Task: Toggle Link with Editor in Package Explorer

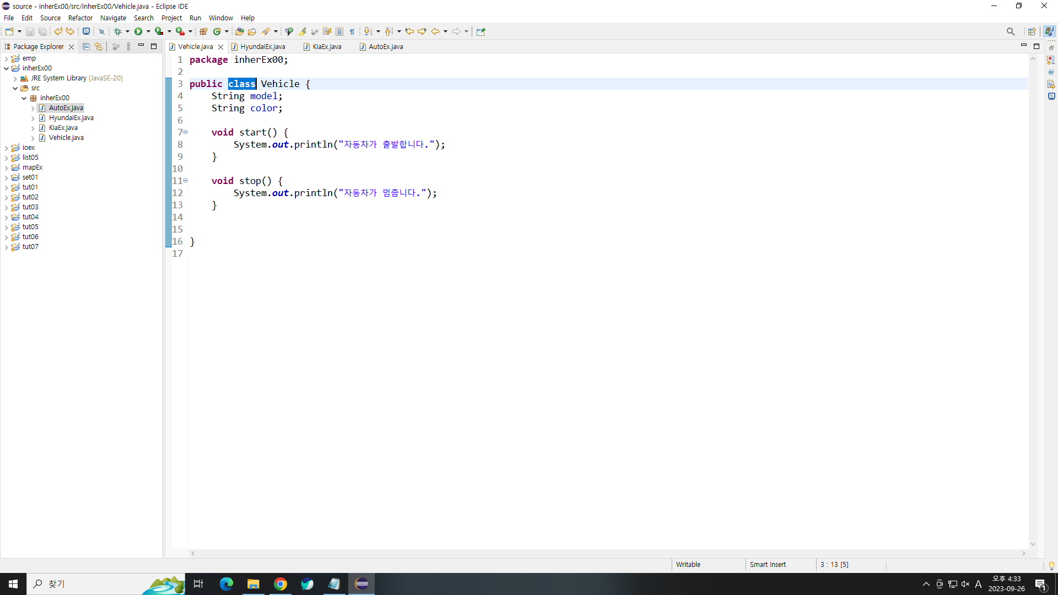Action: [x=99, y=47]
